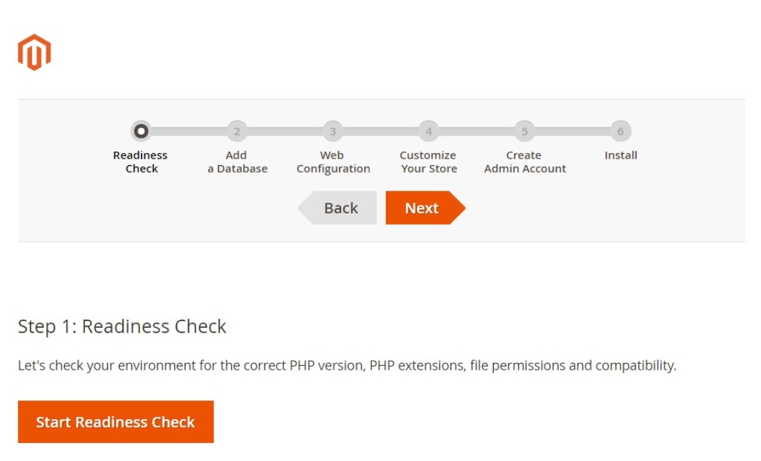This screenshot has width=761, height=461.
Task: Open the Create Admin Account step label
Action: [525, 162]
